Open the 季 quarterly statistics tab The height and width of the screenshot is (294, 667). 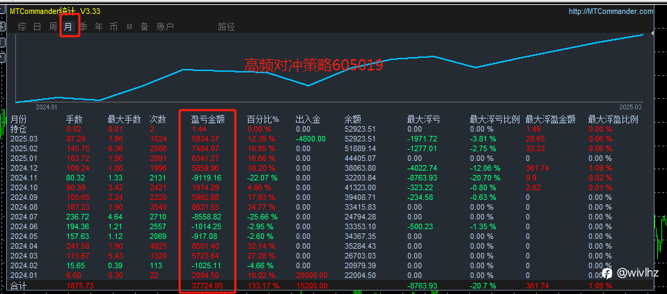point(84,26)
